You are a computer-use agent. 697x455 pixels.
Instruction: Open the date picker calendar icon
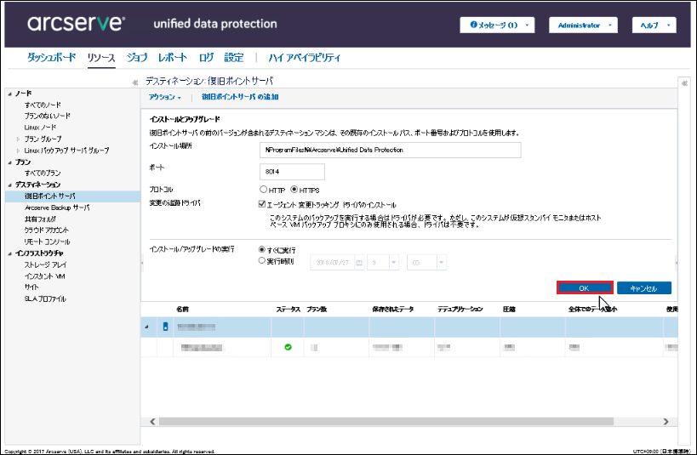click(359, 263)
